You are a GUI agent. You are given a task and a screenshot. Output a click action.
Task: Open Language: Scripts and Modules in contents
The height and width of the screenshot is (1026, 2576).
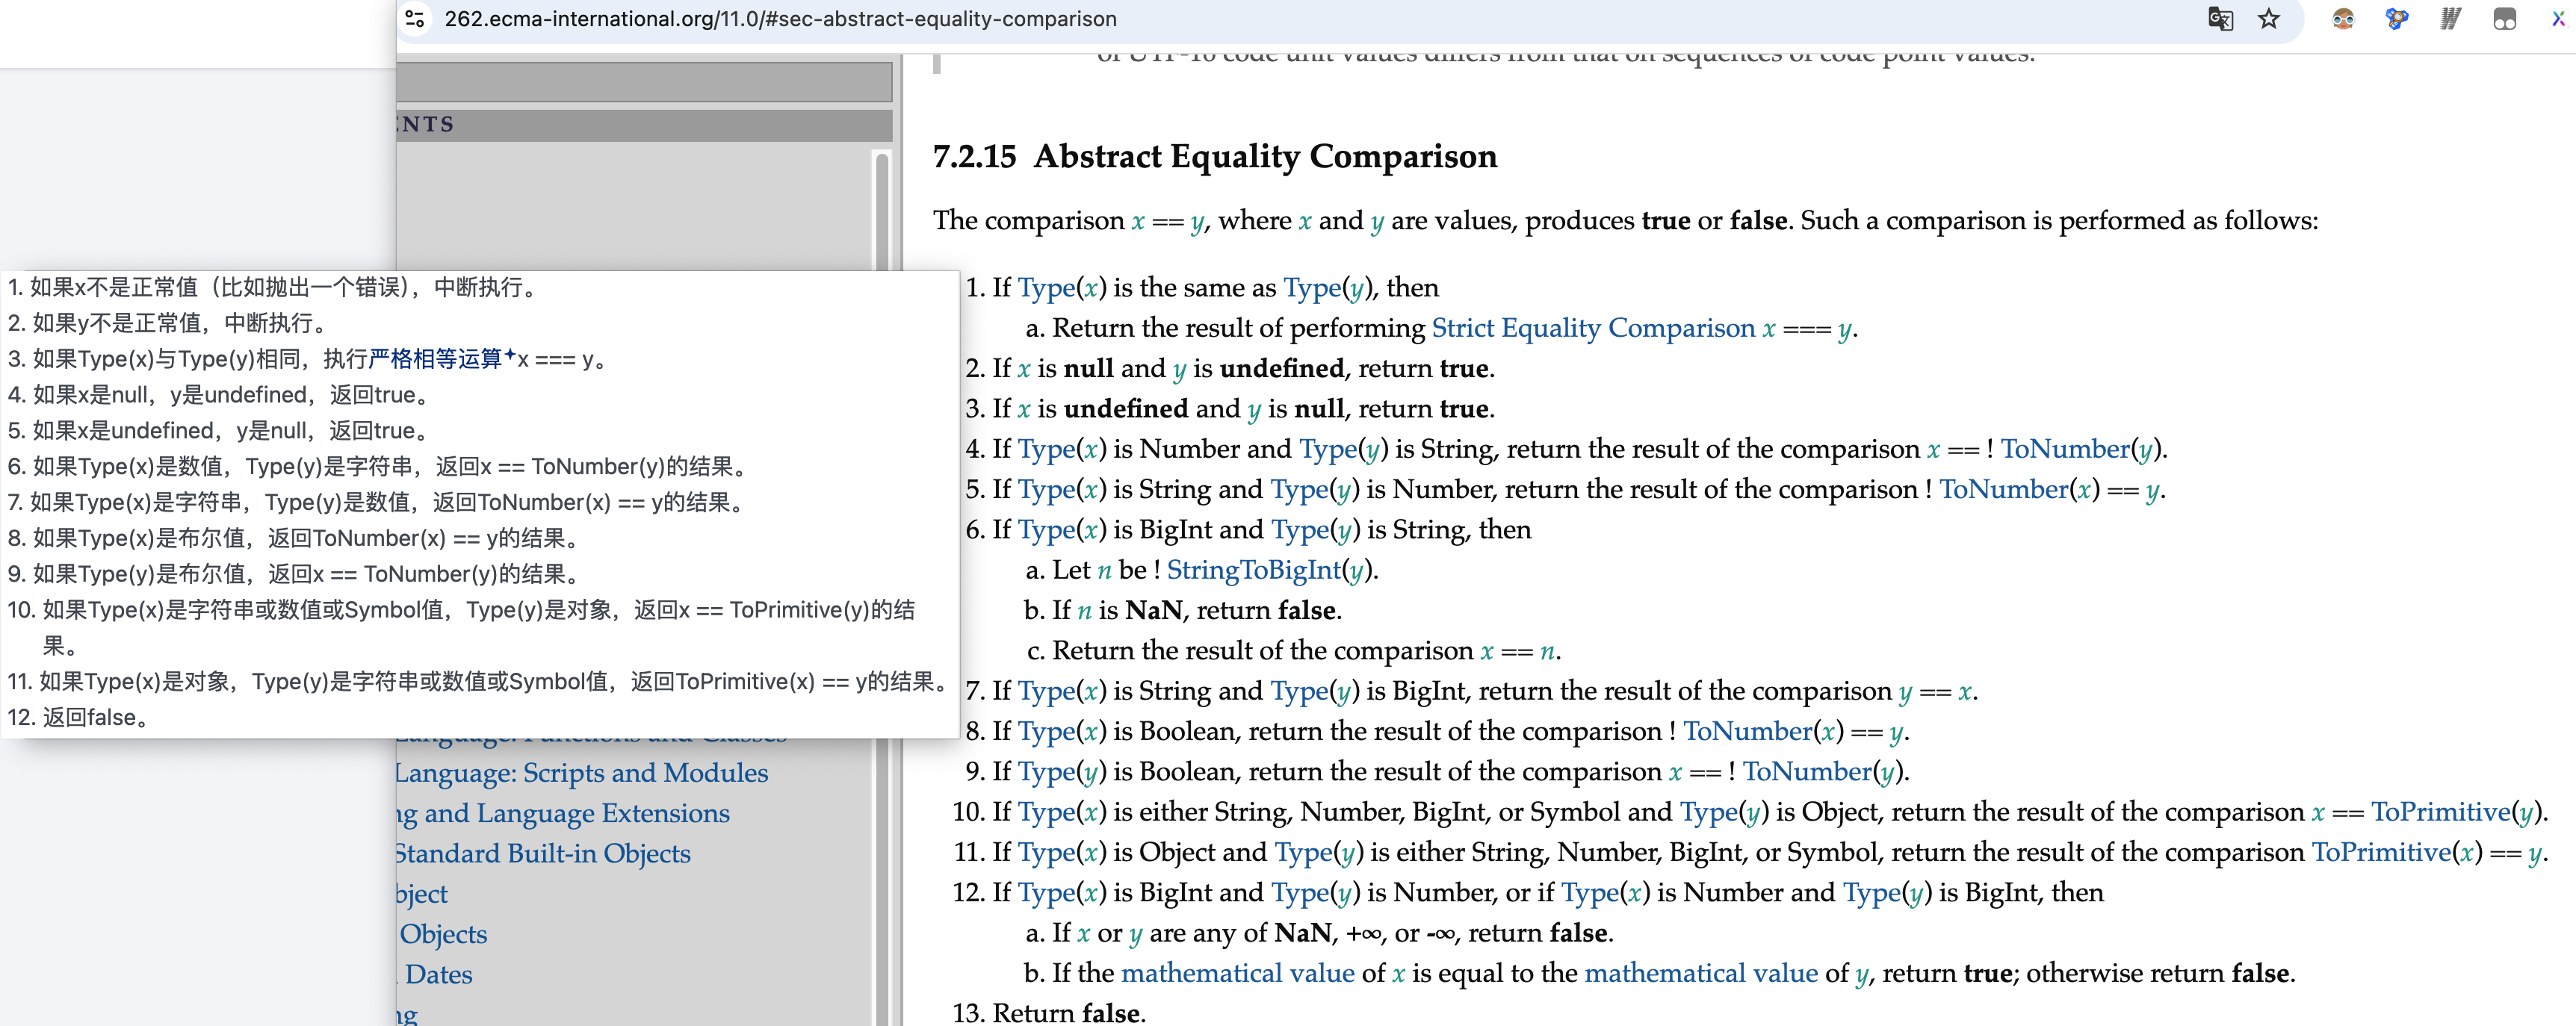click(x=582, y=774)
